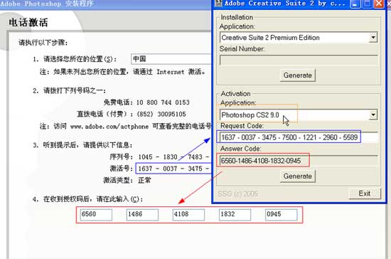Screen dimensions: 391x259
Task: Click the www.adobe.com/actphone address text
Action: point(109,127)
